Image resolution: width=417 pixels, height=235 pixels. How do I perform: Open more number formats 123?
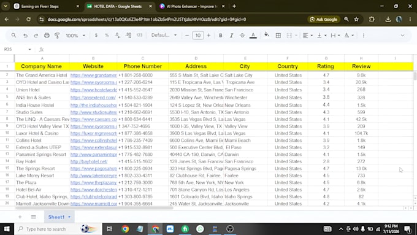tap(139, 35)
